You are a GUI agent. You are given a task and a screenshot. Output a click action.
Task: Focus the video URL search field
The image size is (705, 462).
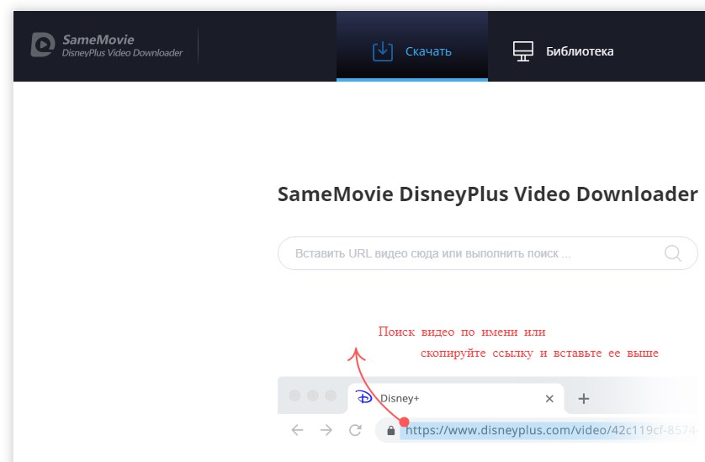(x=487, y=253)
